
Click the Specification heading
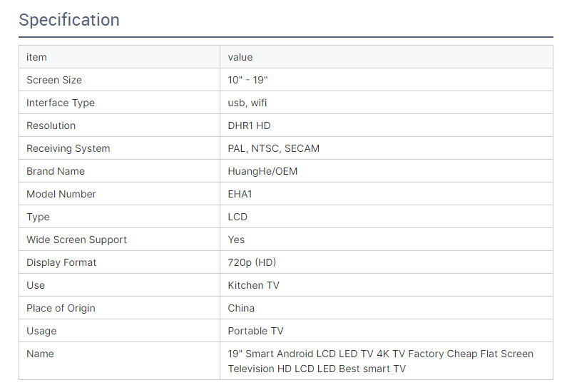[x=69, y=20]
